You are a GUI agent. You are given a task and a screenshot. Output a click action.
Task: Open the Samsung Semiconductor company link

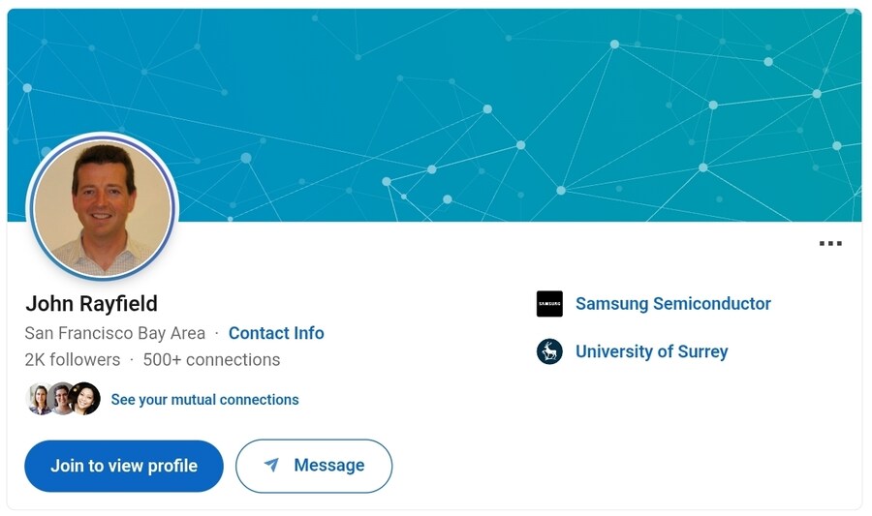[x=673, y=304]
